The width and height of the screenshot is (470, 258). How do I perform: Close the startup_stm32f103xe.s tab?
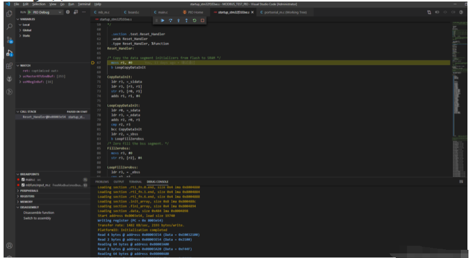coord(252,12)
